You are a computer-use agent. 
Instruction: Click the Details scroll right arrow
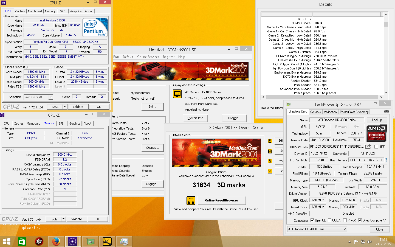click(381, 97)
